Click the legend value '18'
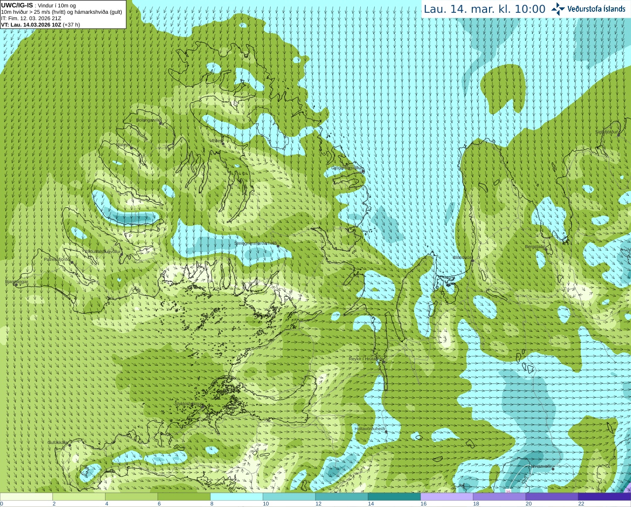 [476, 504]
